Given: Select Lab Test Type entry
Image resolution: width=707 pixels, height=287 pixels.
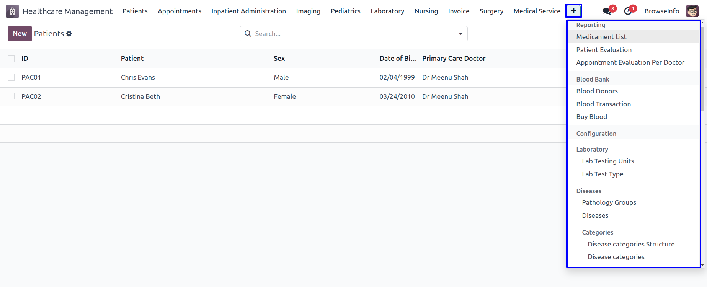Looking at the screenshot, I should coord(633,174).
